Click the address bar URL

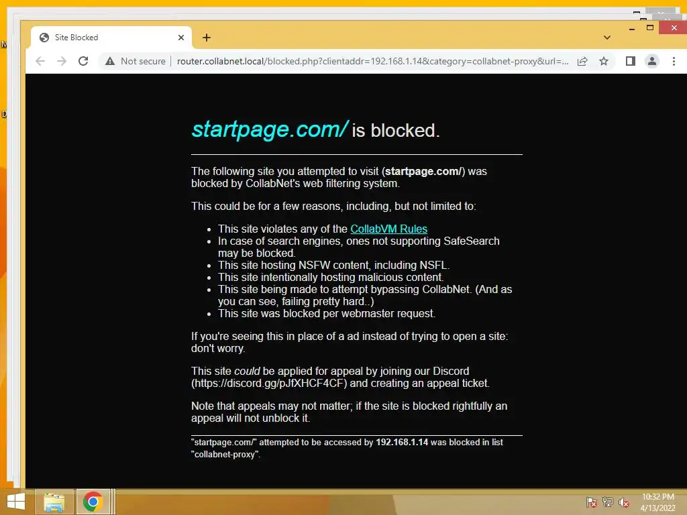[372, 61]
